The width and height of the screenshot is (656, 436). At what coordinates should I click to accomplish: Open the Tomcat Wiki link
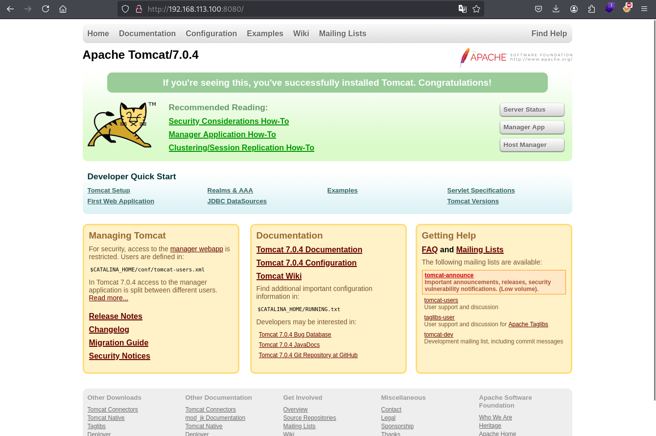tap(279, 276)
